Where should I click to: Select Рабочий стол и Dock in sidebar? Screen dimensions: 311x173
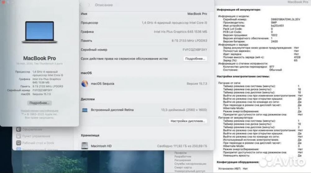[x=38, y=143]
